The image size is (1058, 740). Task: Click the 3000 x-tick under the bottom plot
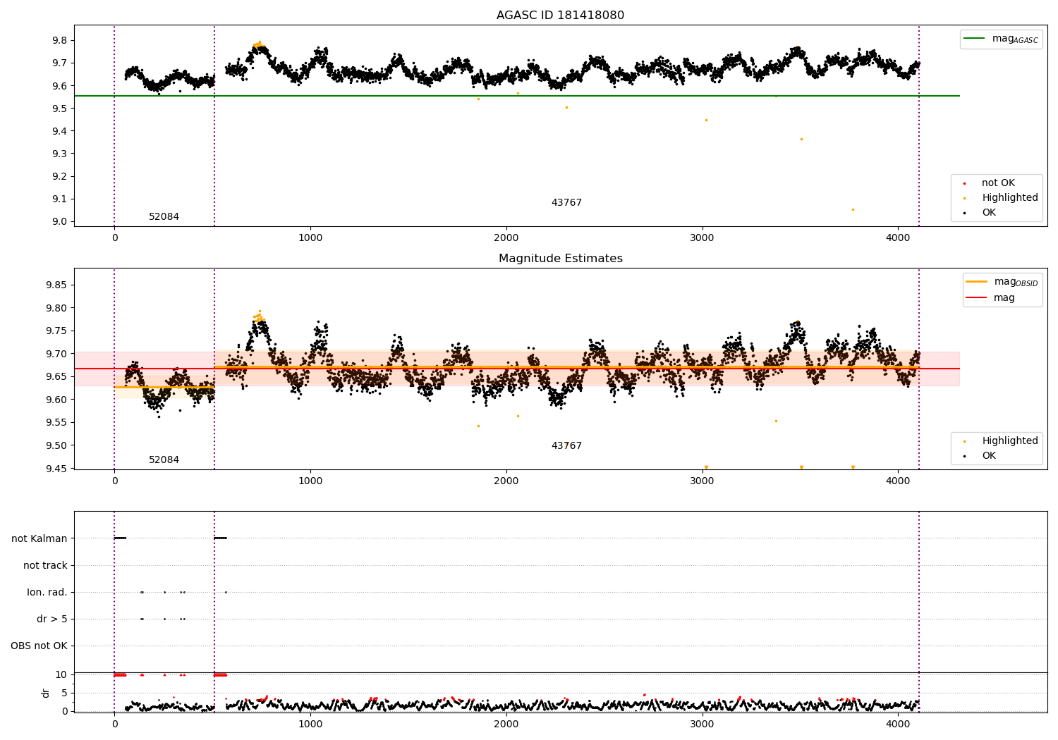[703, 724]
